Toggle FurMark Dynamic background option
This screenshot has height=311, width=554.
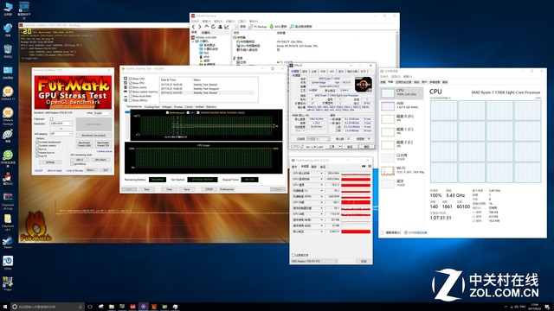click(37, 142)
